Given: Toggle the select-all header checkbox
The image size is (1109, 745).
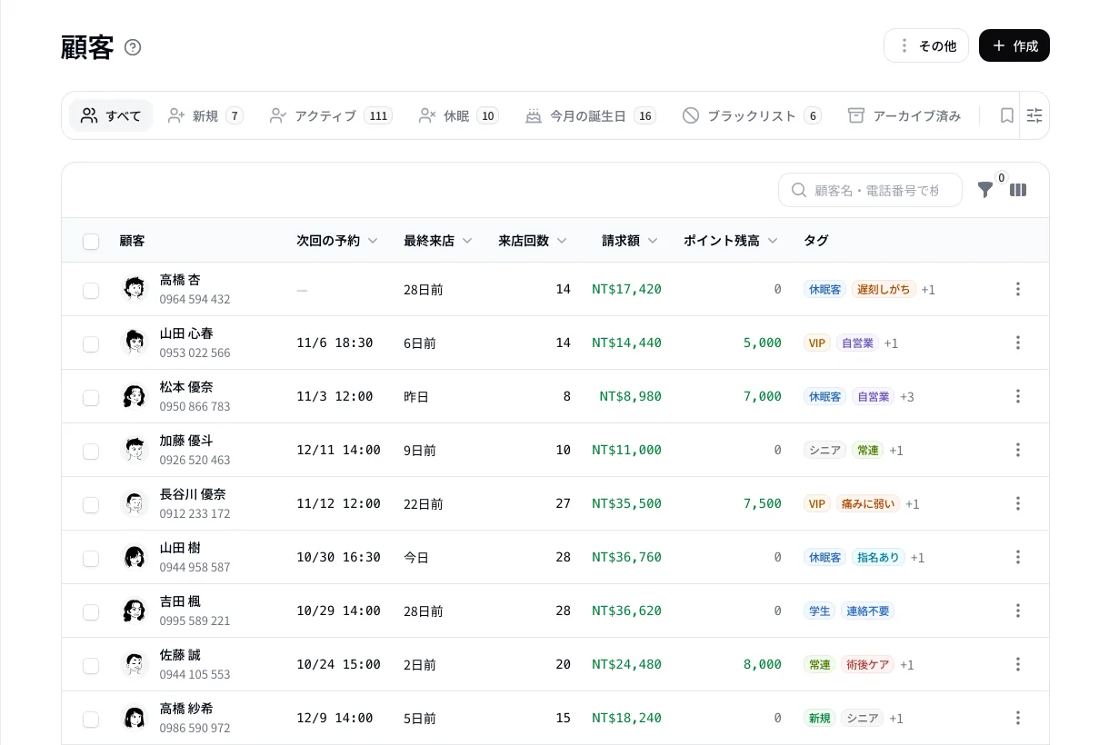Looking at the screenshot, I should (91, 241).
